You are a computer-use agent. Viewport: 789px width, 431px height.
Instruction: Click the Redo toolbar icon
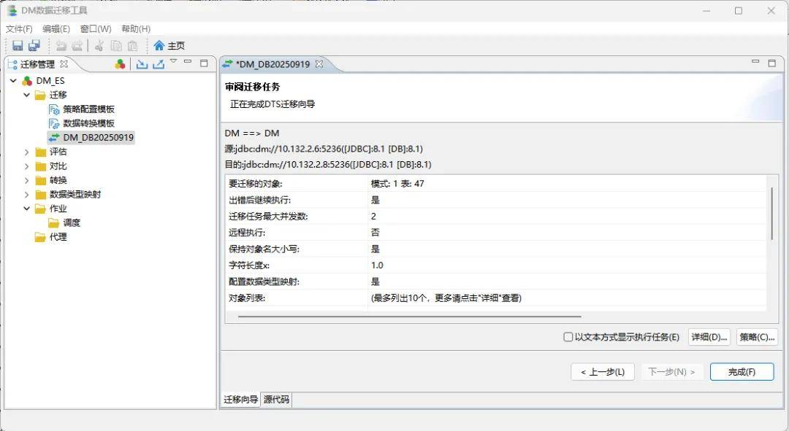click(x=77, y=46)
